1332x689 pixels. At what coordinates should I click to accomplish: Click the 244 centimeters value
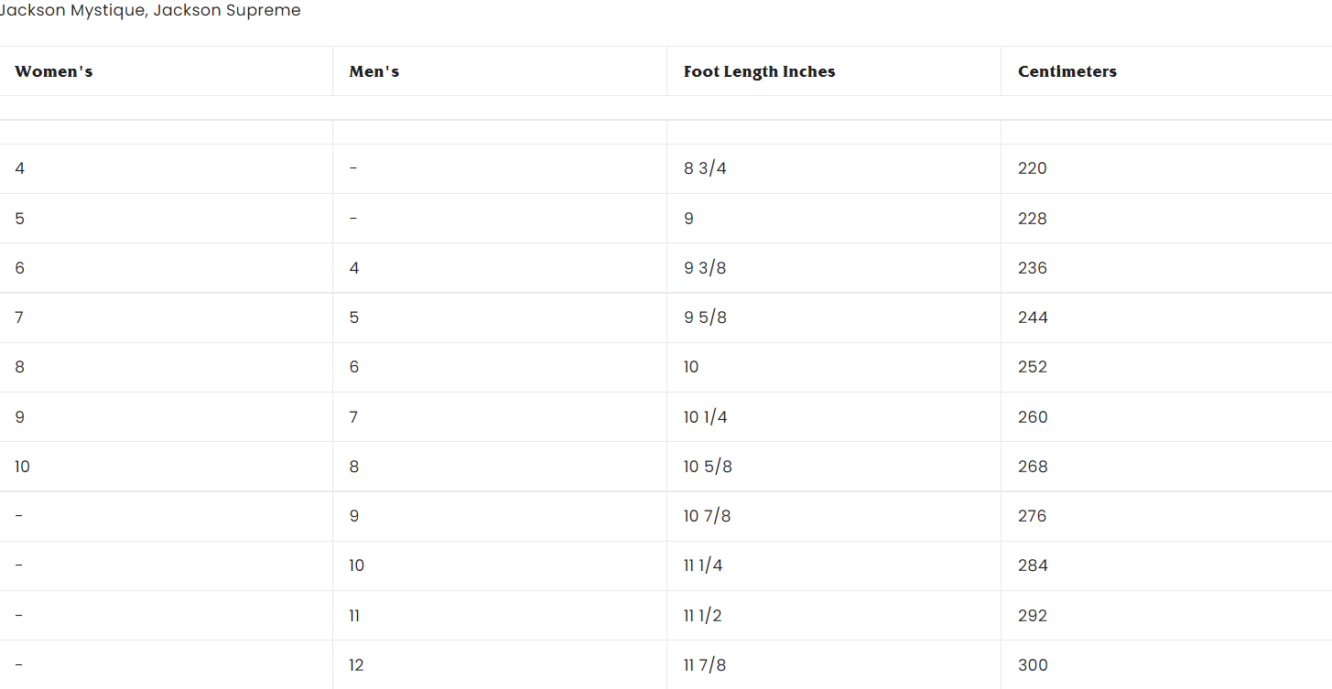[x=1033, y=318]
